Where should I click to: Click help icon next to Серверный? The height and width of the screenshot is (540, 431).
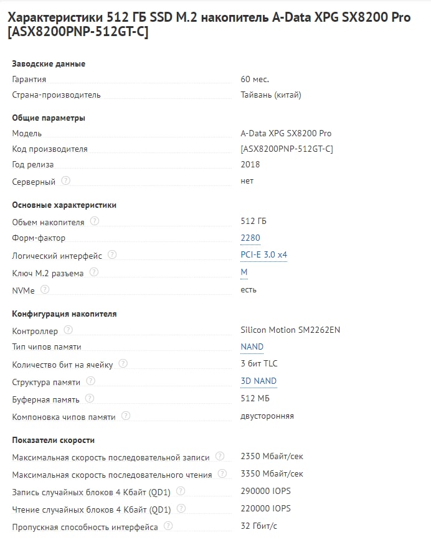(x=66, y=181)
